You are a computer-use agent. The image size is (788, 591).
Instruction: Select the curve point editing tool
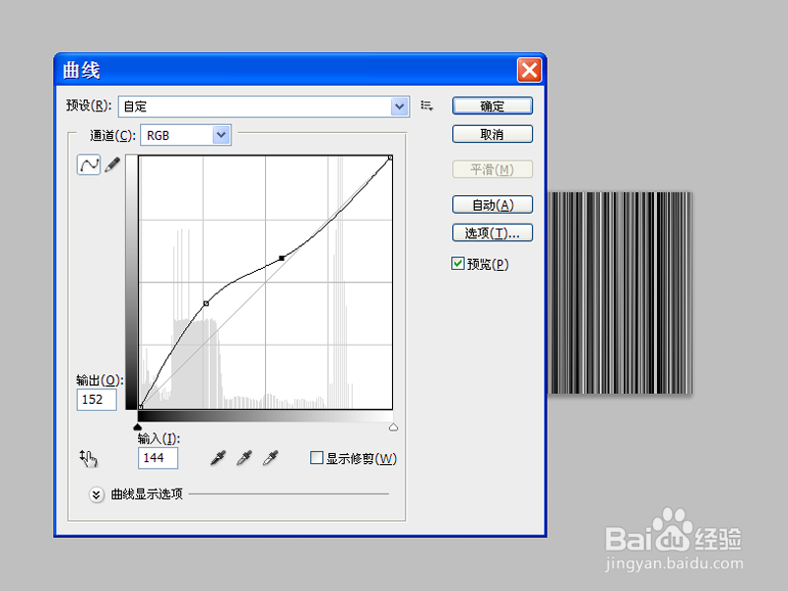point(89,164)
